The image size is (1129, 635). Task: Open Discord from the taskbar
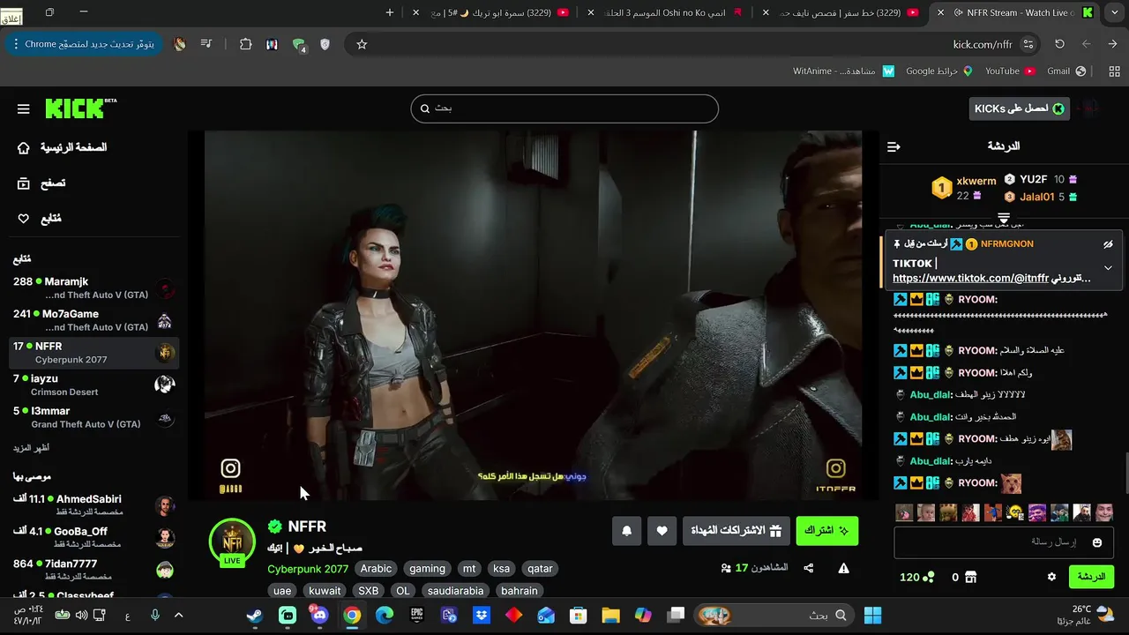[319, 616]
